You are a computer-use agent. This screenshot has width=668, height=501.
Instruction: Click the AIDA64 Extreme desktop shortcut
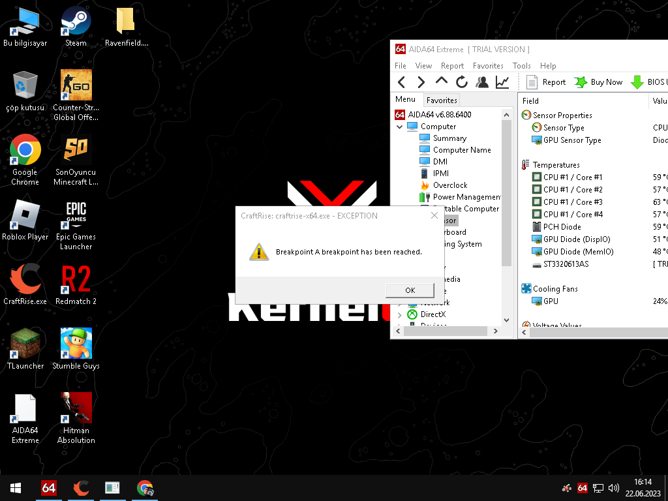(x=25, y=418)
